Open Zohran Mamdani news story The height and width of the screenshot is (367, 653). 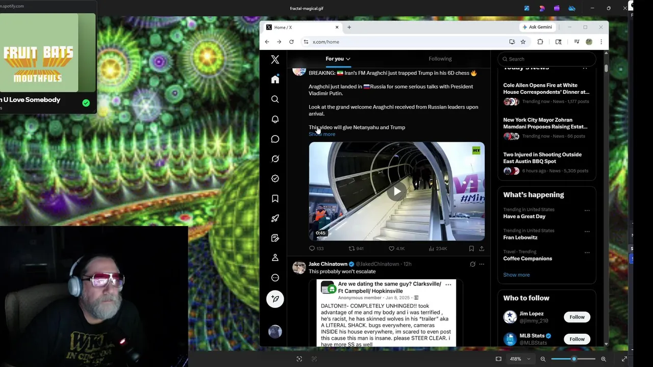point(545,123)
